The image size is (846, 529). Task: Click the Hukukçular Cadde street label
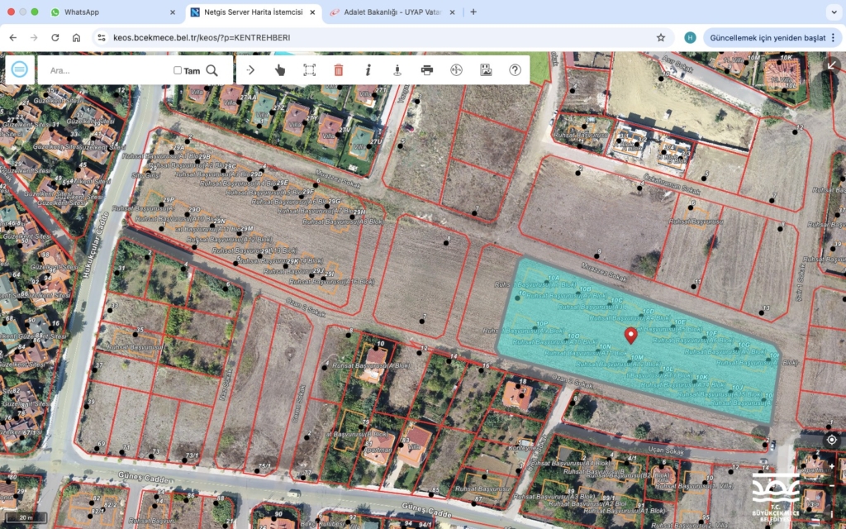[x=96, y=245]
